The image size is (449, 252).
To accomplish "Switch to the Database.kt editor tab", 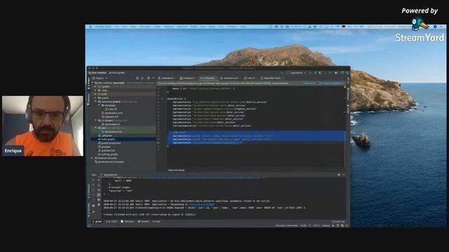I will [187, 78].
